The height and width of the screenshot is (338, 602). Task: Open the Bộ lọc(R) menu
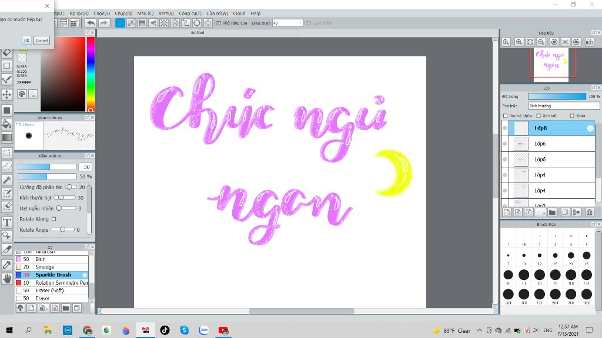79,13
